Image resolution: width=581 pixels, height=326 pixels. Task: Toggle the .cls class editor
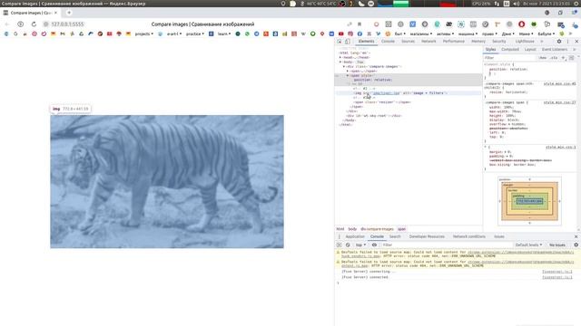(x=554, y=58)
